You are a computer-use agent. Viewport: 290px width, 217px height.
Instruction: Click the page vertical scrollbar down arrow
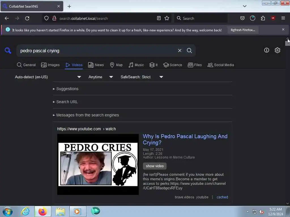coord(287,203)
